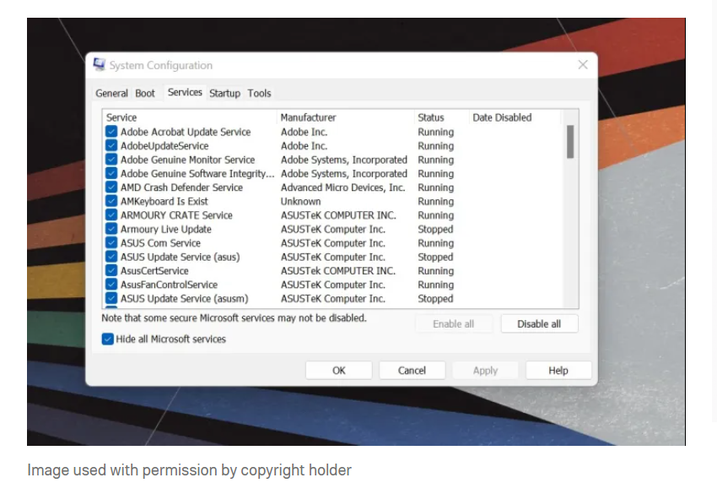
Task: Open the Boot tab
Action: [145, 94]
